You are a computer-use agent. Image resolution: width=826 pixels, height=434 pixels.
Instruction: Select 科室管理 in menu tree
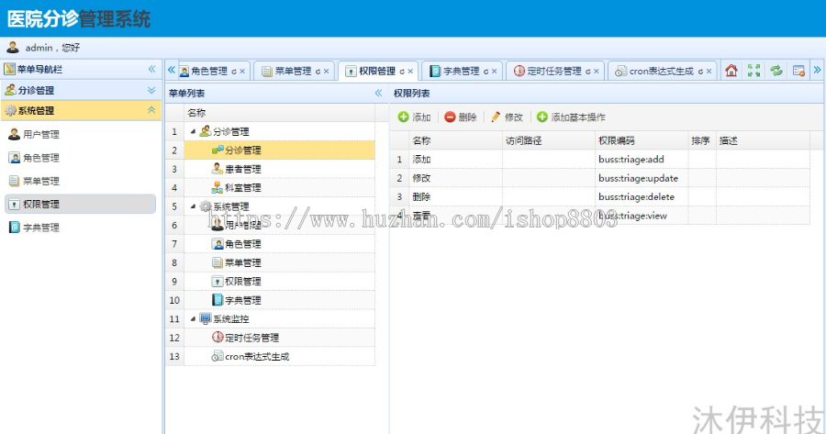279,188
